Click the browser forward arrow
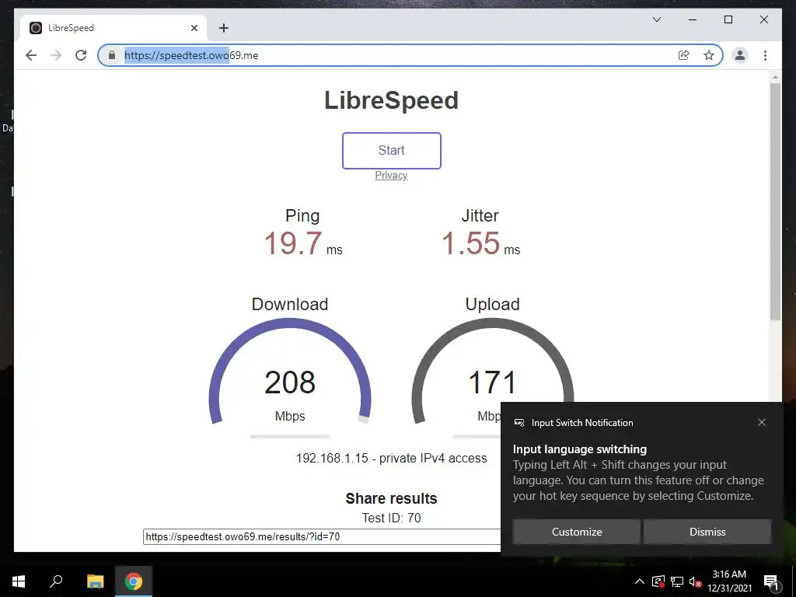 pyautogui.click(x=56, y=55)
